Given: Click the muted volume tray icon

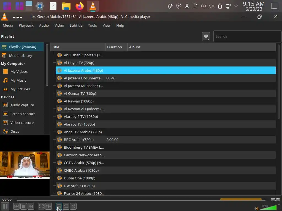Looking at the screenshot, I should click(211, 6).
